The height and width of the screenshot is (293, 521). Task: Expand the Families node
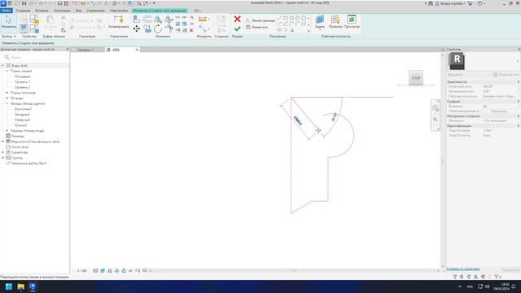3,152
